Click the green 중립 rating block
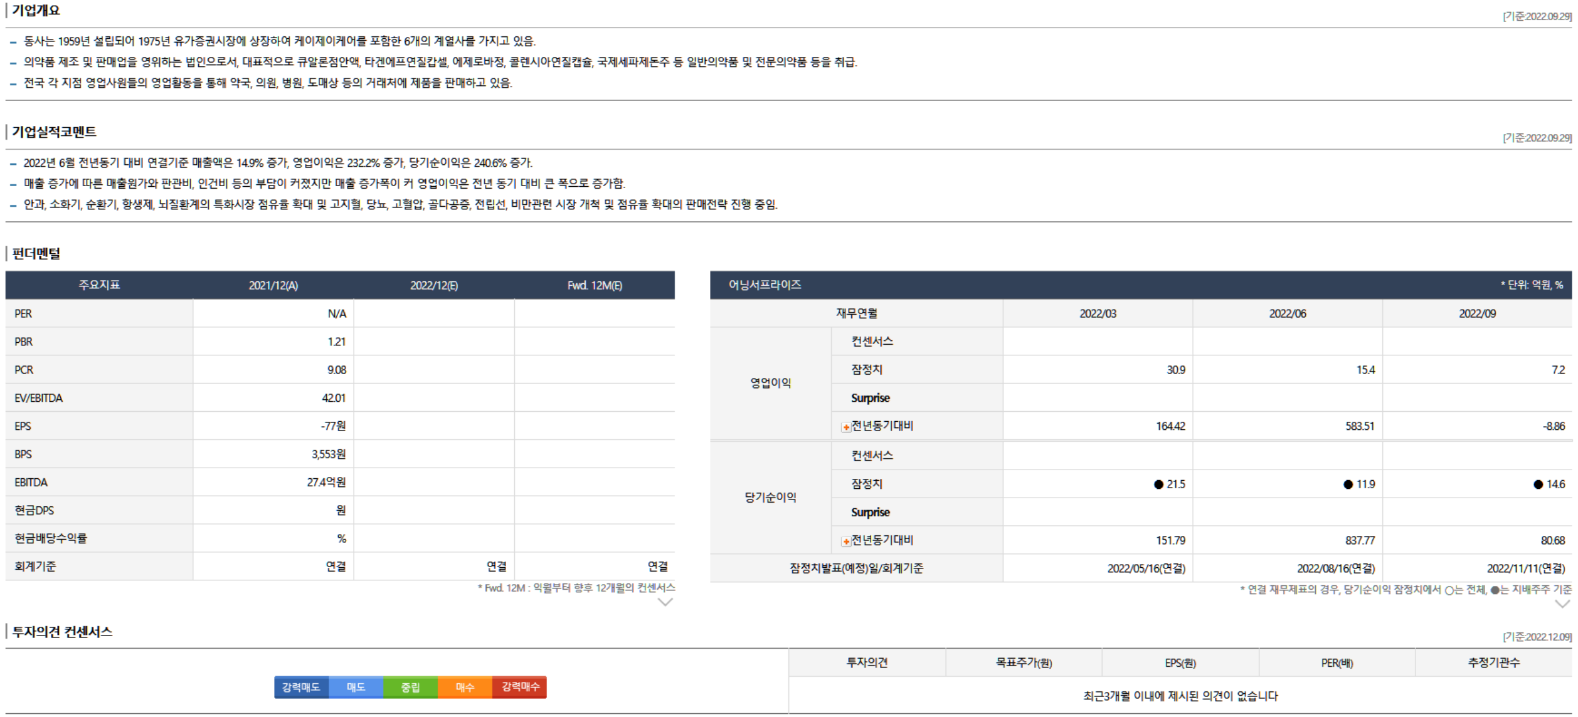Image resolution: width=1578 pixels, height=717 pixels. pos(410,688)
